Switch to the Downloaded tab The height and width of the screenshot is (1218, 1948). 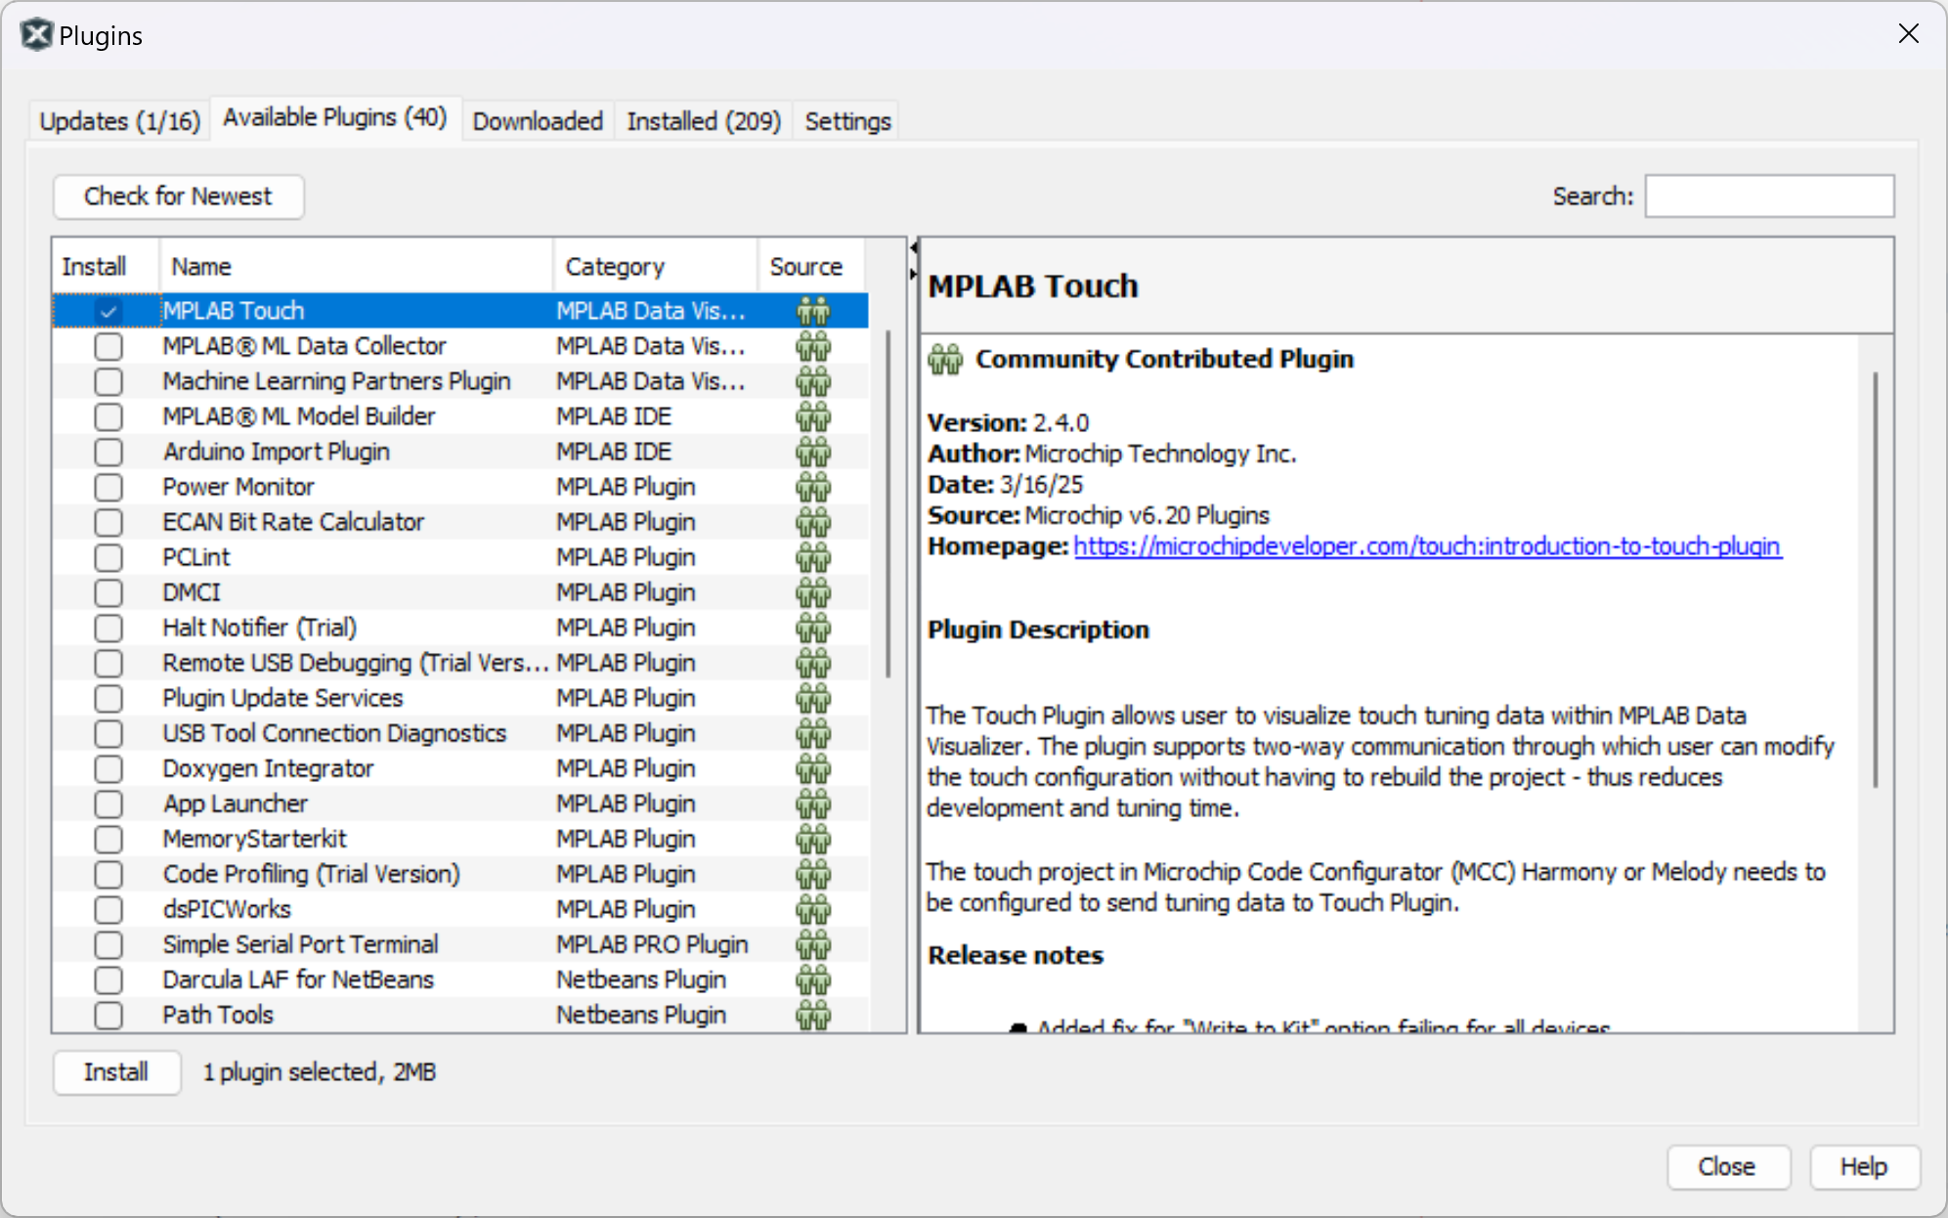[x=538, y=121]
